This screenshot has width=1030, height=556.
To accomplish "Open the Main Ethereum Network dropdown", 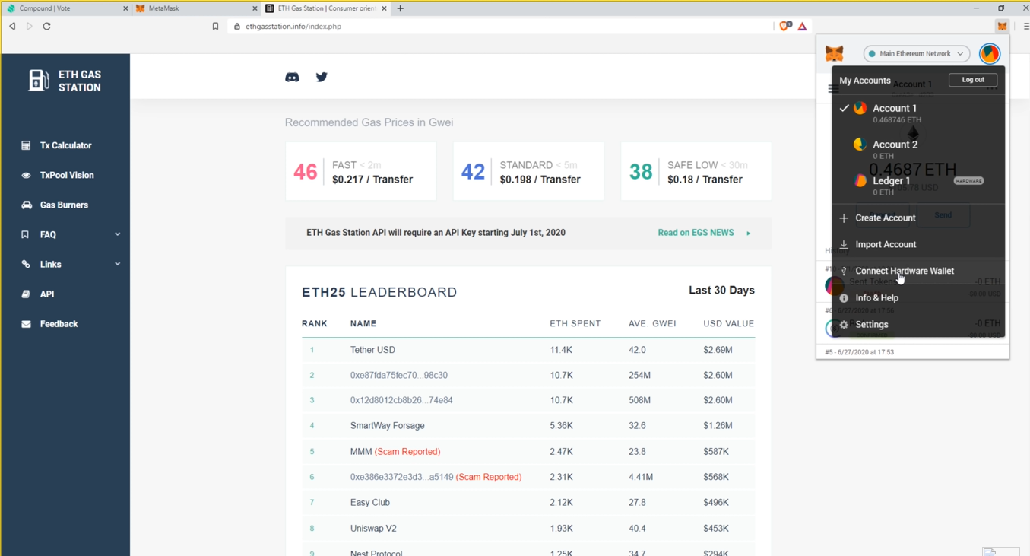I will click(x=917, y=53).
